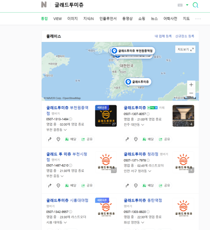Zoom out the map with minus
The image size is (210, 230).
tap(191, 93)
